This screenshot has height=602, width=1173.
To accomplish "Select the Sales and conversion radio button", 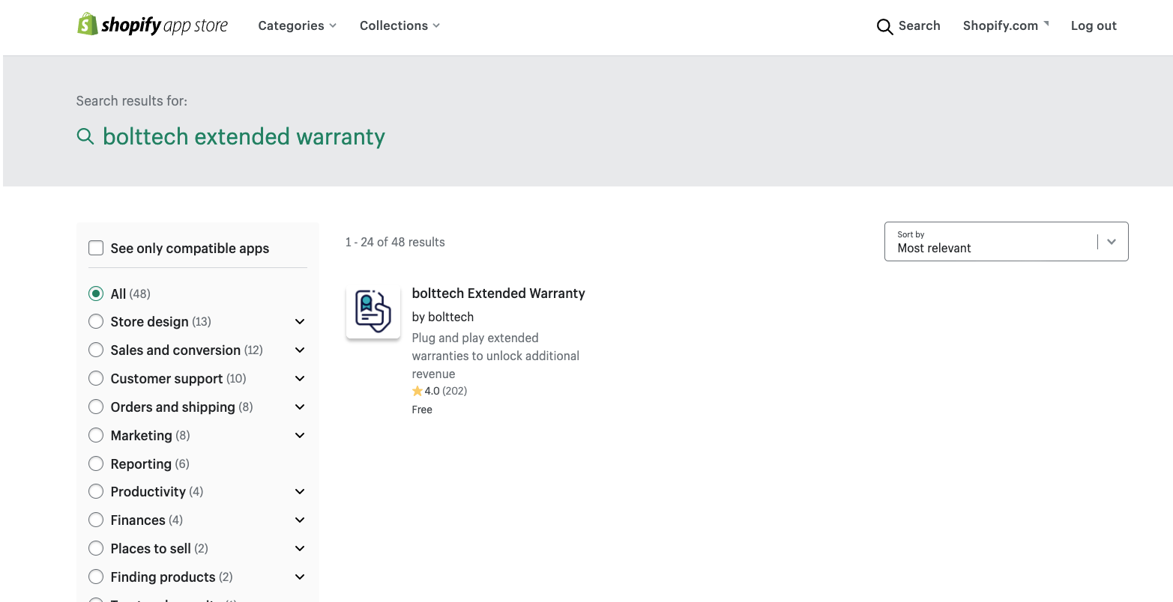I will 96,350.
